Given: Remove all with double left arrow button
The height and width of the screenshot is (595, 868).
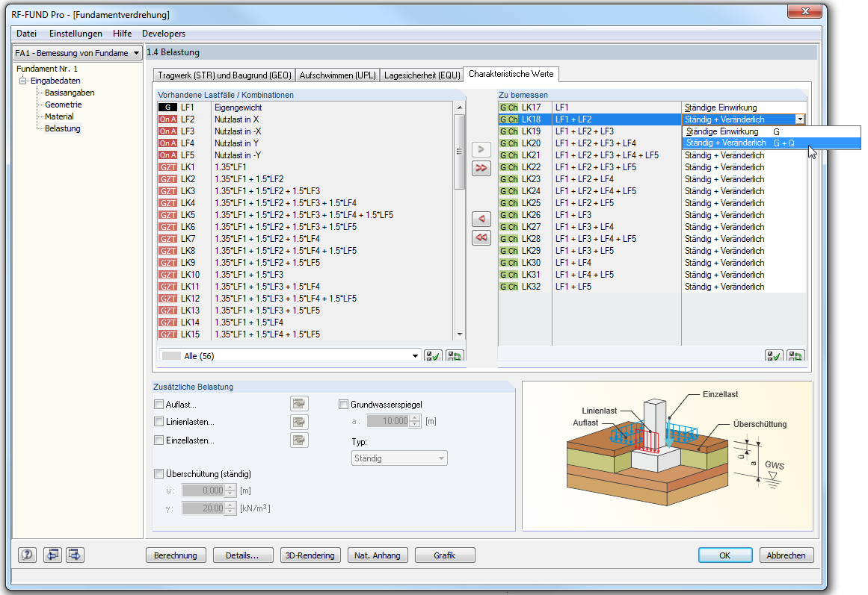Looking at the screenshot, I should (x=481, y=237).
